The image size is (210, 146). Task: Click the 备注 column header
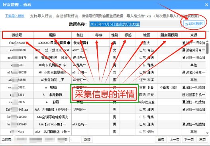coord(80,35)
